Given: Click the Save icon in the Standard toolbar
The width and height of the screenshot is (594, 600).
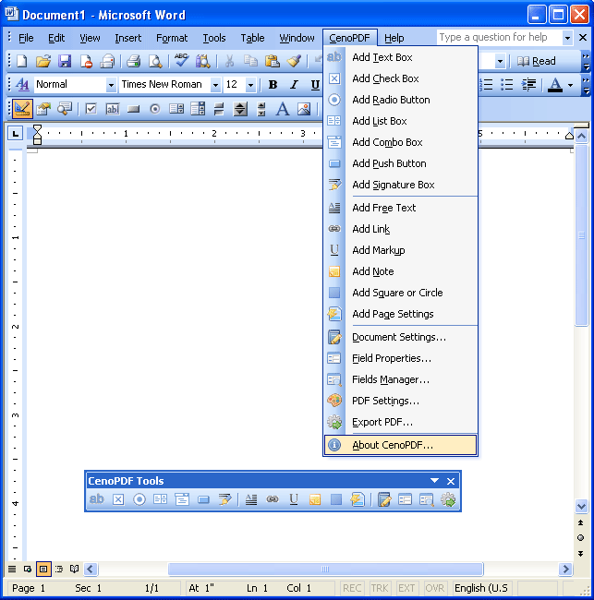Looking at the screenshot, I should click(65, 61).
